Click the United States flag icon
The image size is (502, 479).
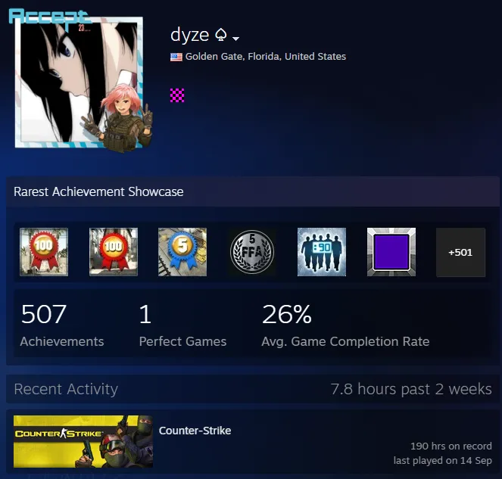point(176,57)
